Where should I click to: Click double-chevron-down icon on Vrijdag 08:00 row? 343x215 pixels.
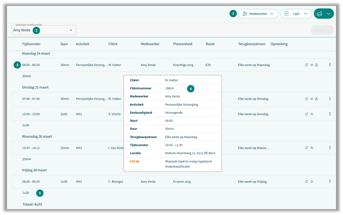pos(312,182)
